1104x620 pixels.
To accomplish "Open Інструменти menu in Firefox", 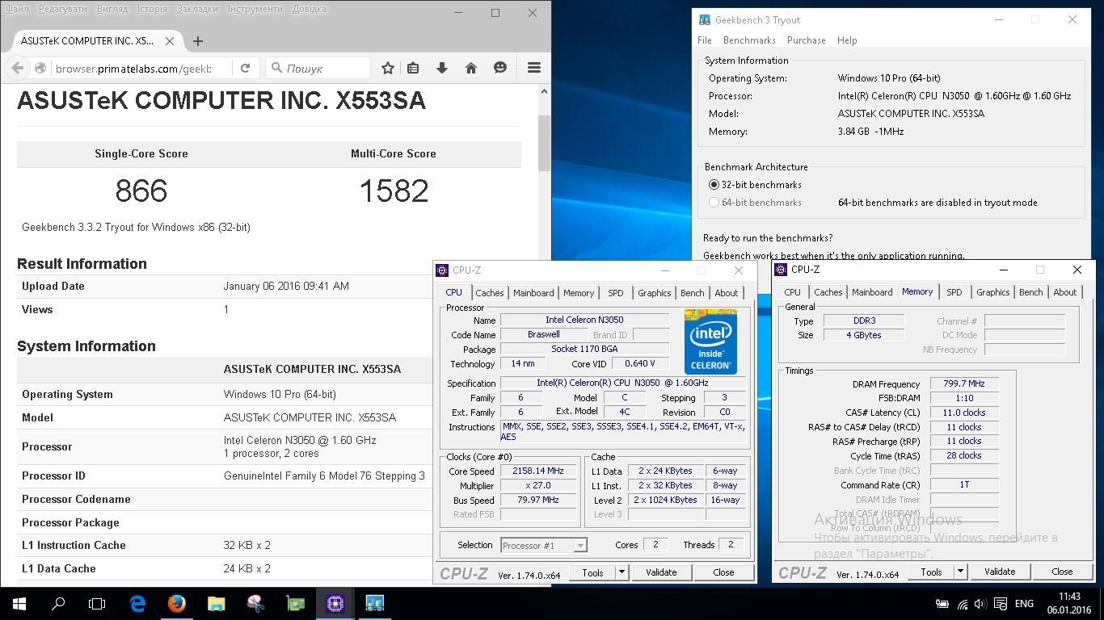I will (255, 9).
